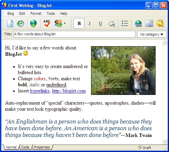The height and width of the screenshot is (152, 169).
Task: Open the Edit menu
Action: click(22, 13)
